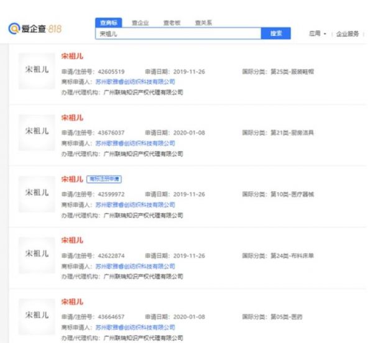Switch to the 查企业 tab
The image size is (373, 343).
[x=140, y=23]
